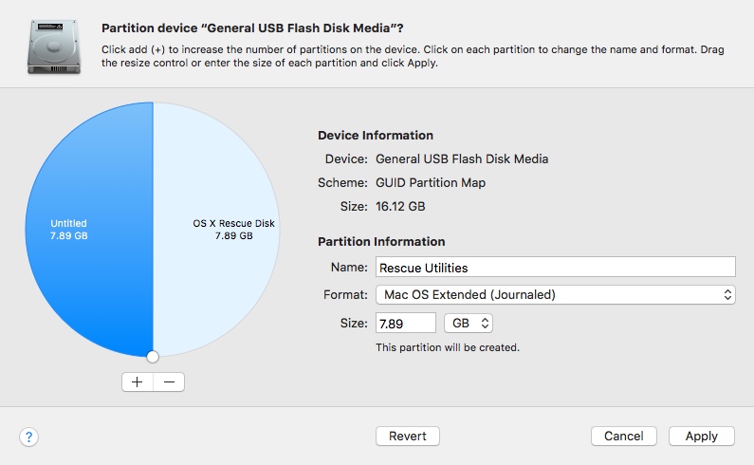The image size is (754, 465).
Task: Click the Revert button
Action: coord(407,437)
